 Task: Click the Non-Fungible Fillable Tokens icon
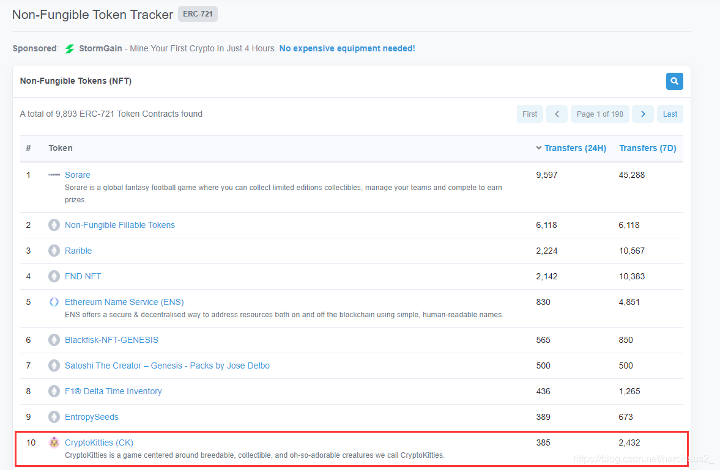[x=54, y=225]
